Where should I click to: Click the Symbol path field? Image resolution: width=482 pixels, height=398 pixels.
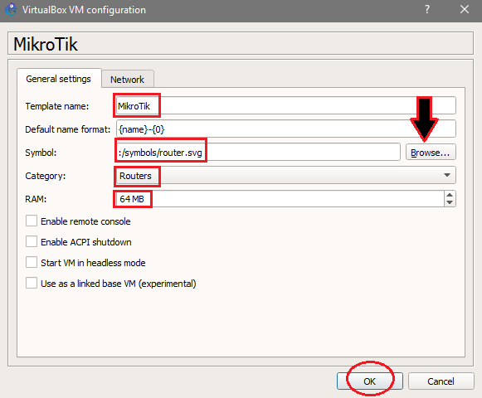258,153
